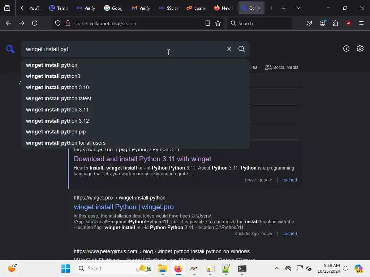This screenshot has width=370, height=277.
Task: Open the notification bell in taskbar
Action: 345,268
